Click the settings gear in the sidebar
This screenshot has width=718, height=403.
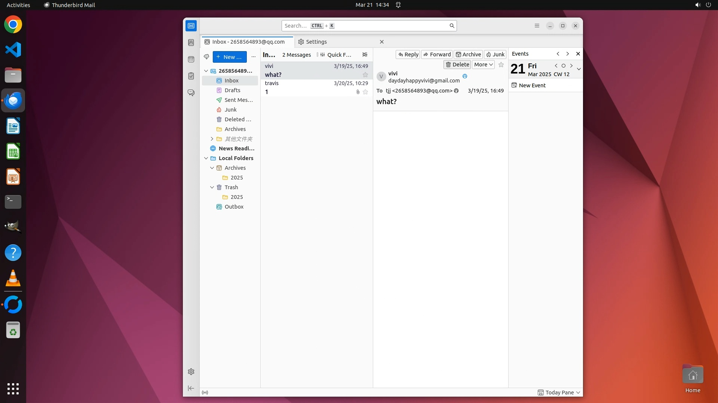pyautogui.click(x=191, y=372)
